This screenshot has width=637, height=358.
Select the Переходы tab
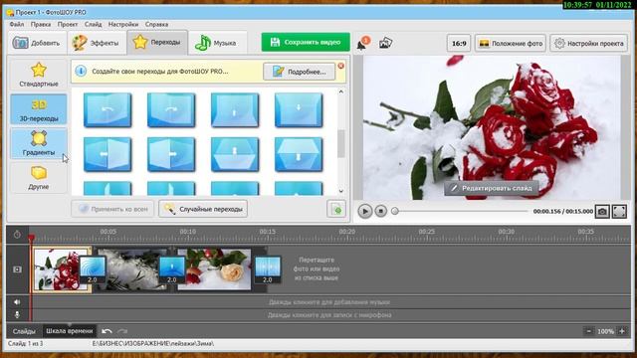tap(157, 42)
